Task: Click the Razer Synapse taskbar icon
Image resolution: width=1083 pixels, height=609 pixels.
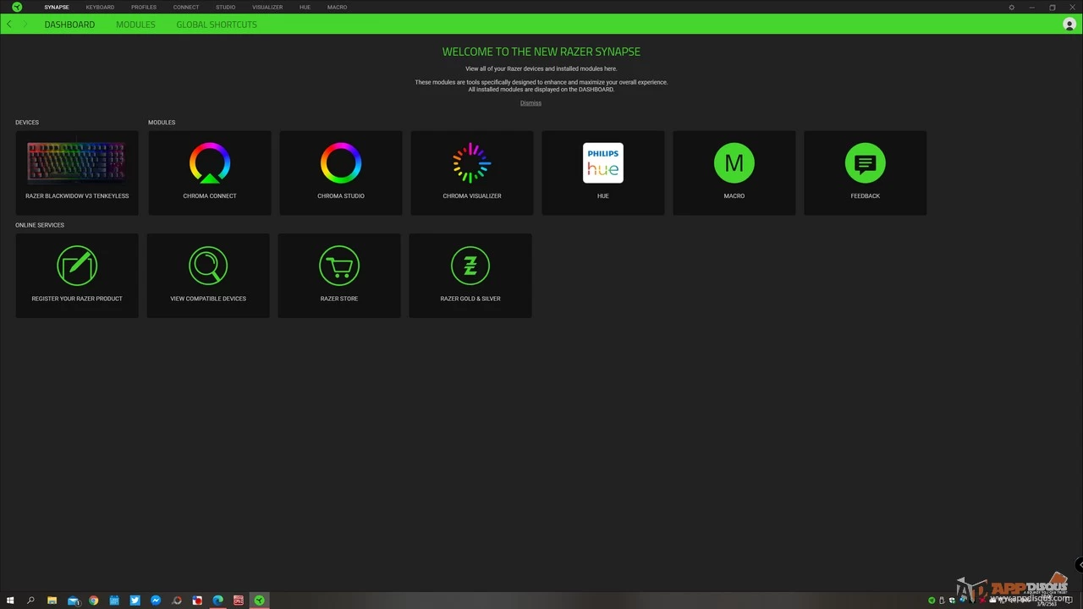Action: pos(260,601)
